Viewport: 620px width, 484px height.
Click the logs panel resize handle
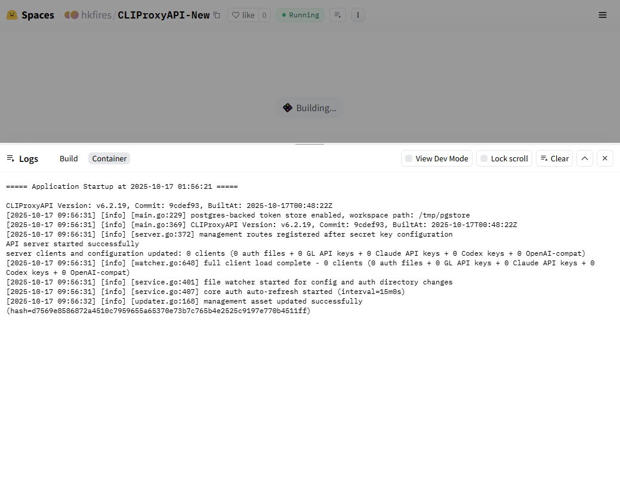coord(310,144)
